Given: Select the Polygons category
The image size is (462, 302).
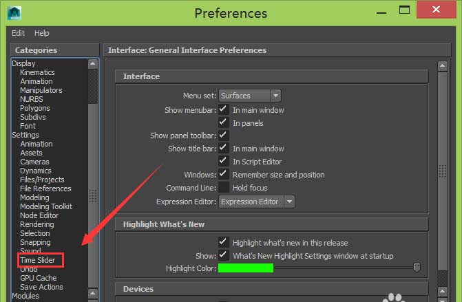Looking at the screenshot, I should 35,108.
